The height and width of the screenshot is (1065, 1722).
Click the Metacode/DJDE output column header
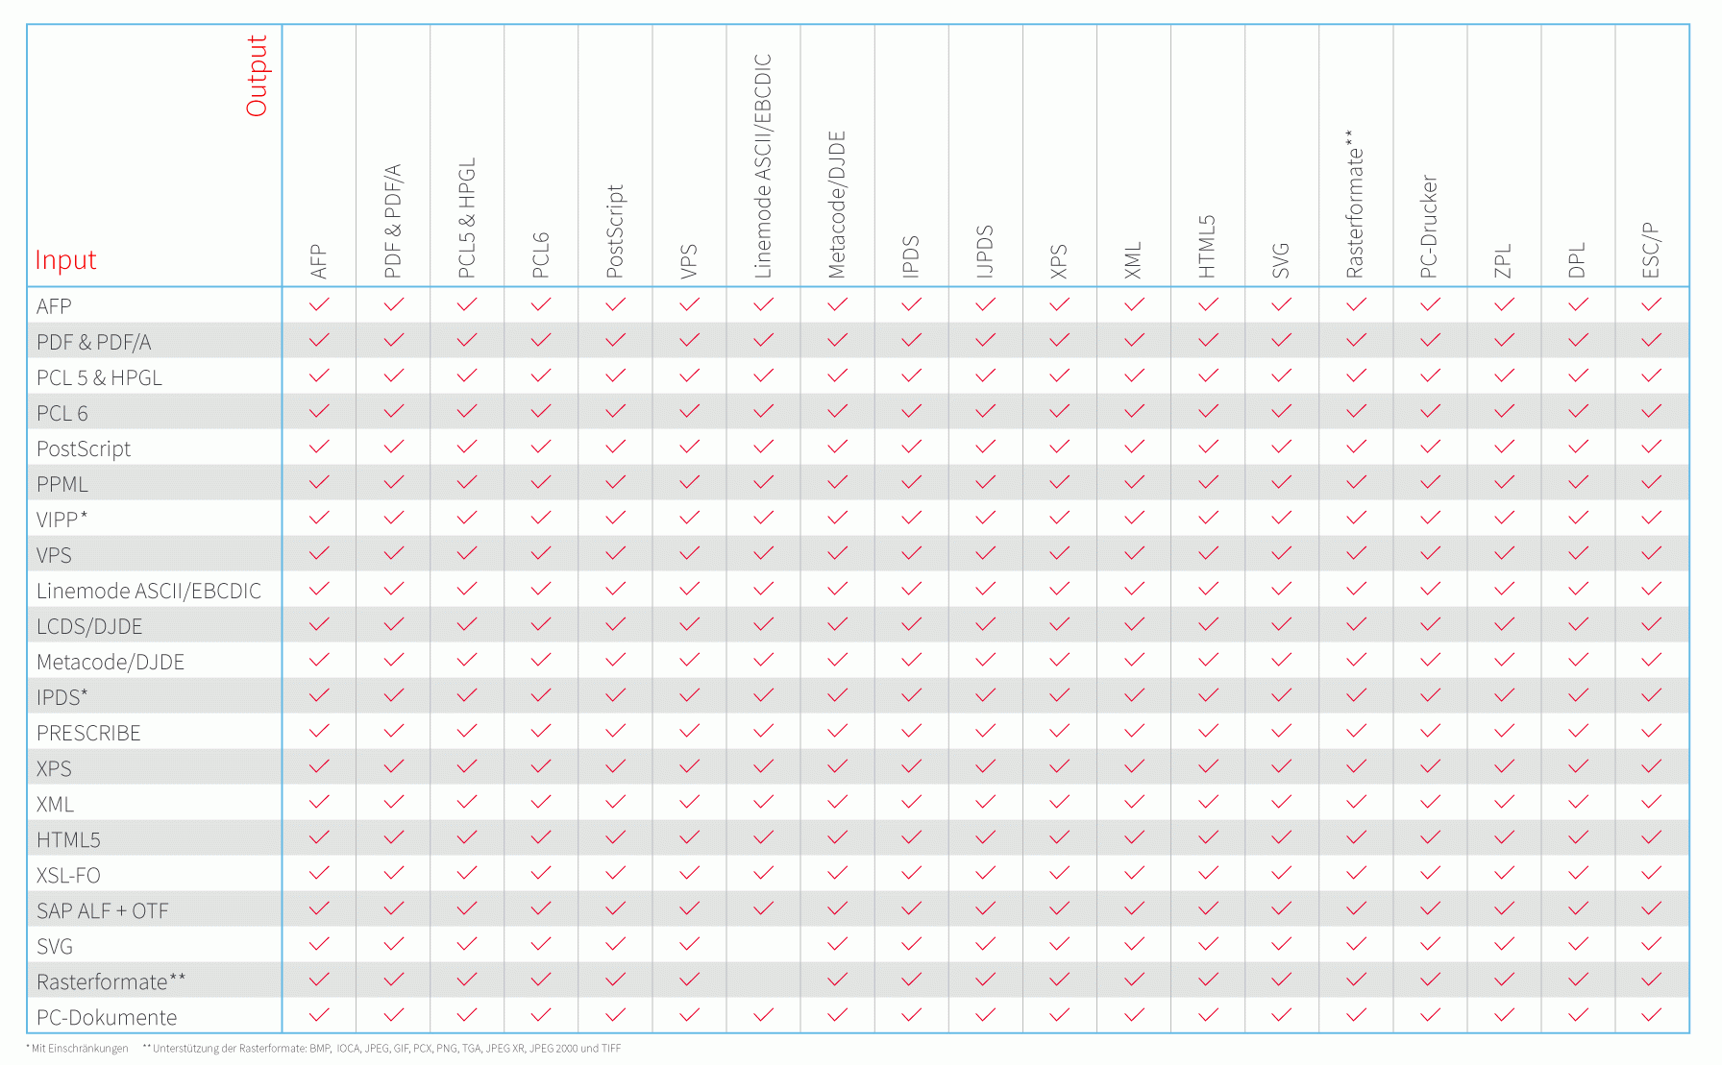click(837, 205)
